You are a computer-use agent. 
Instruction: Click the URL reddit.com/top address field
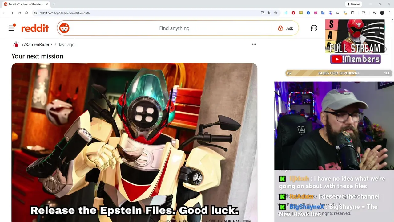click(64, 13)
